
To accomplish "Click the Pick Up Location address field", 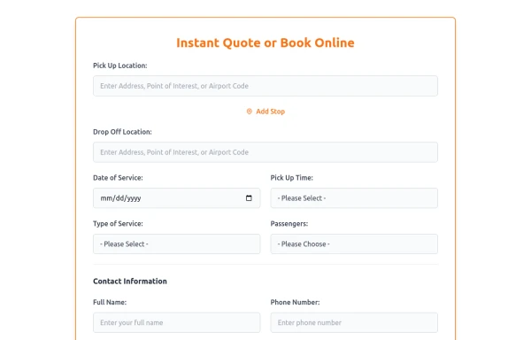I will [265, 86].
